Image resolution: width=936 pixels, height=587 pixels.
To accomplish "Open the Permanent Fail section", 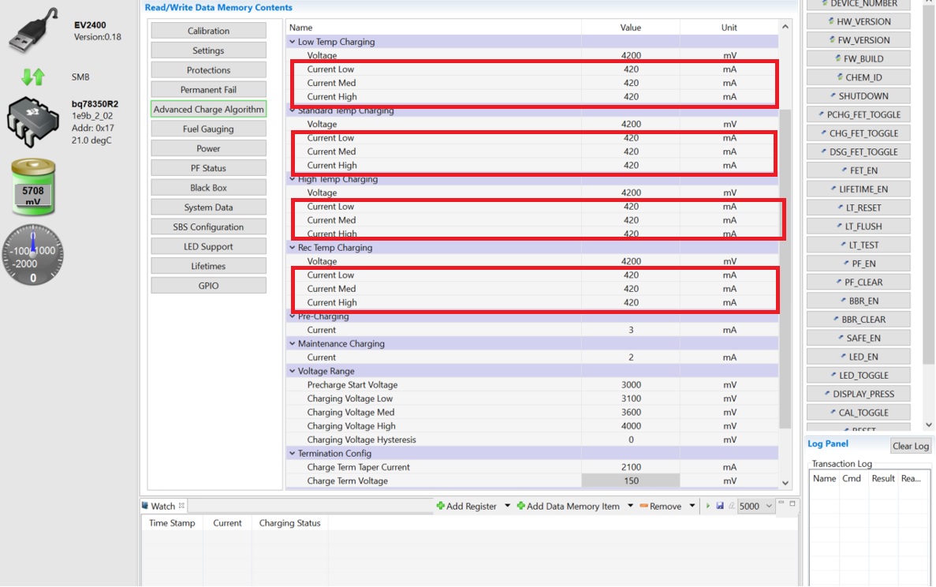I will pos(208,90).
